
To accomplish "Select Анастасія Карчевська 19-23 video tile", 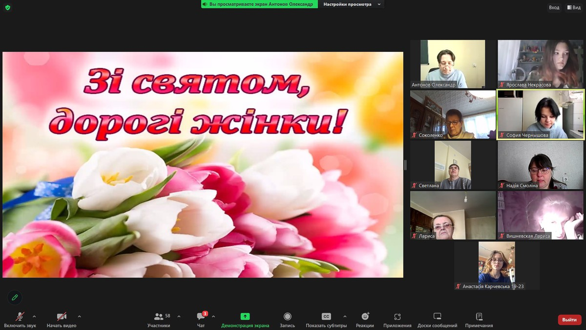I will coord(497,265).
